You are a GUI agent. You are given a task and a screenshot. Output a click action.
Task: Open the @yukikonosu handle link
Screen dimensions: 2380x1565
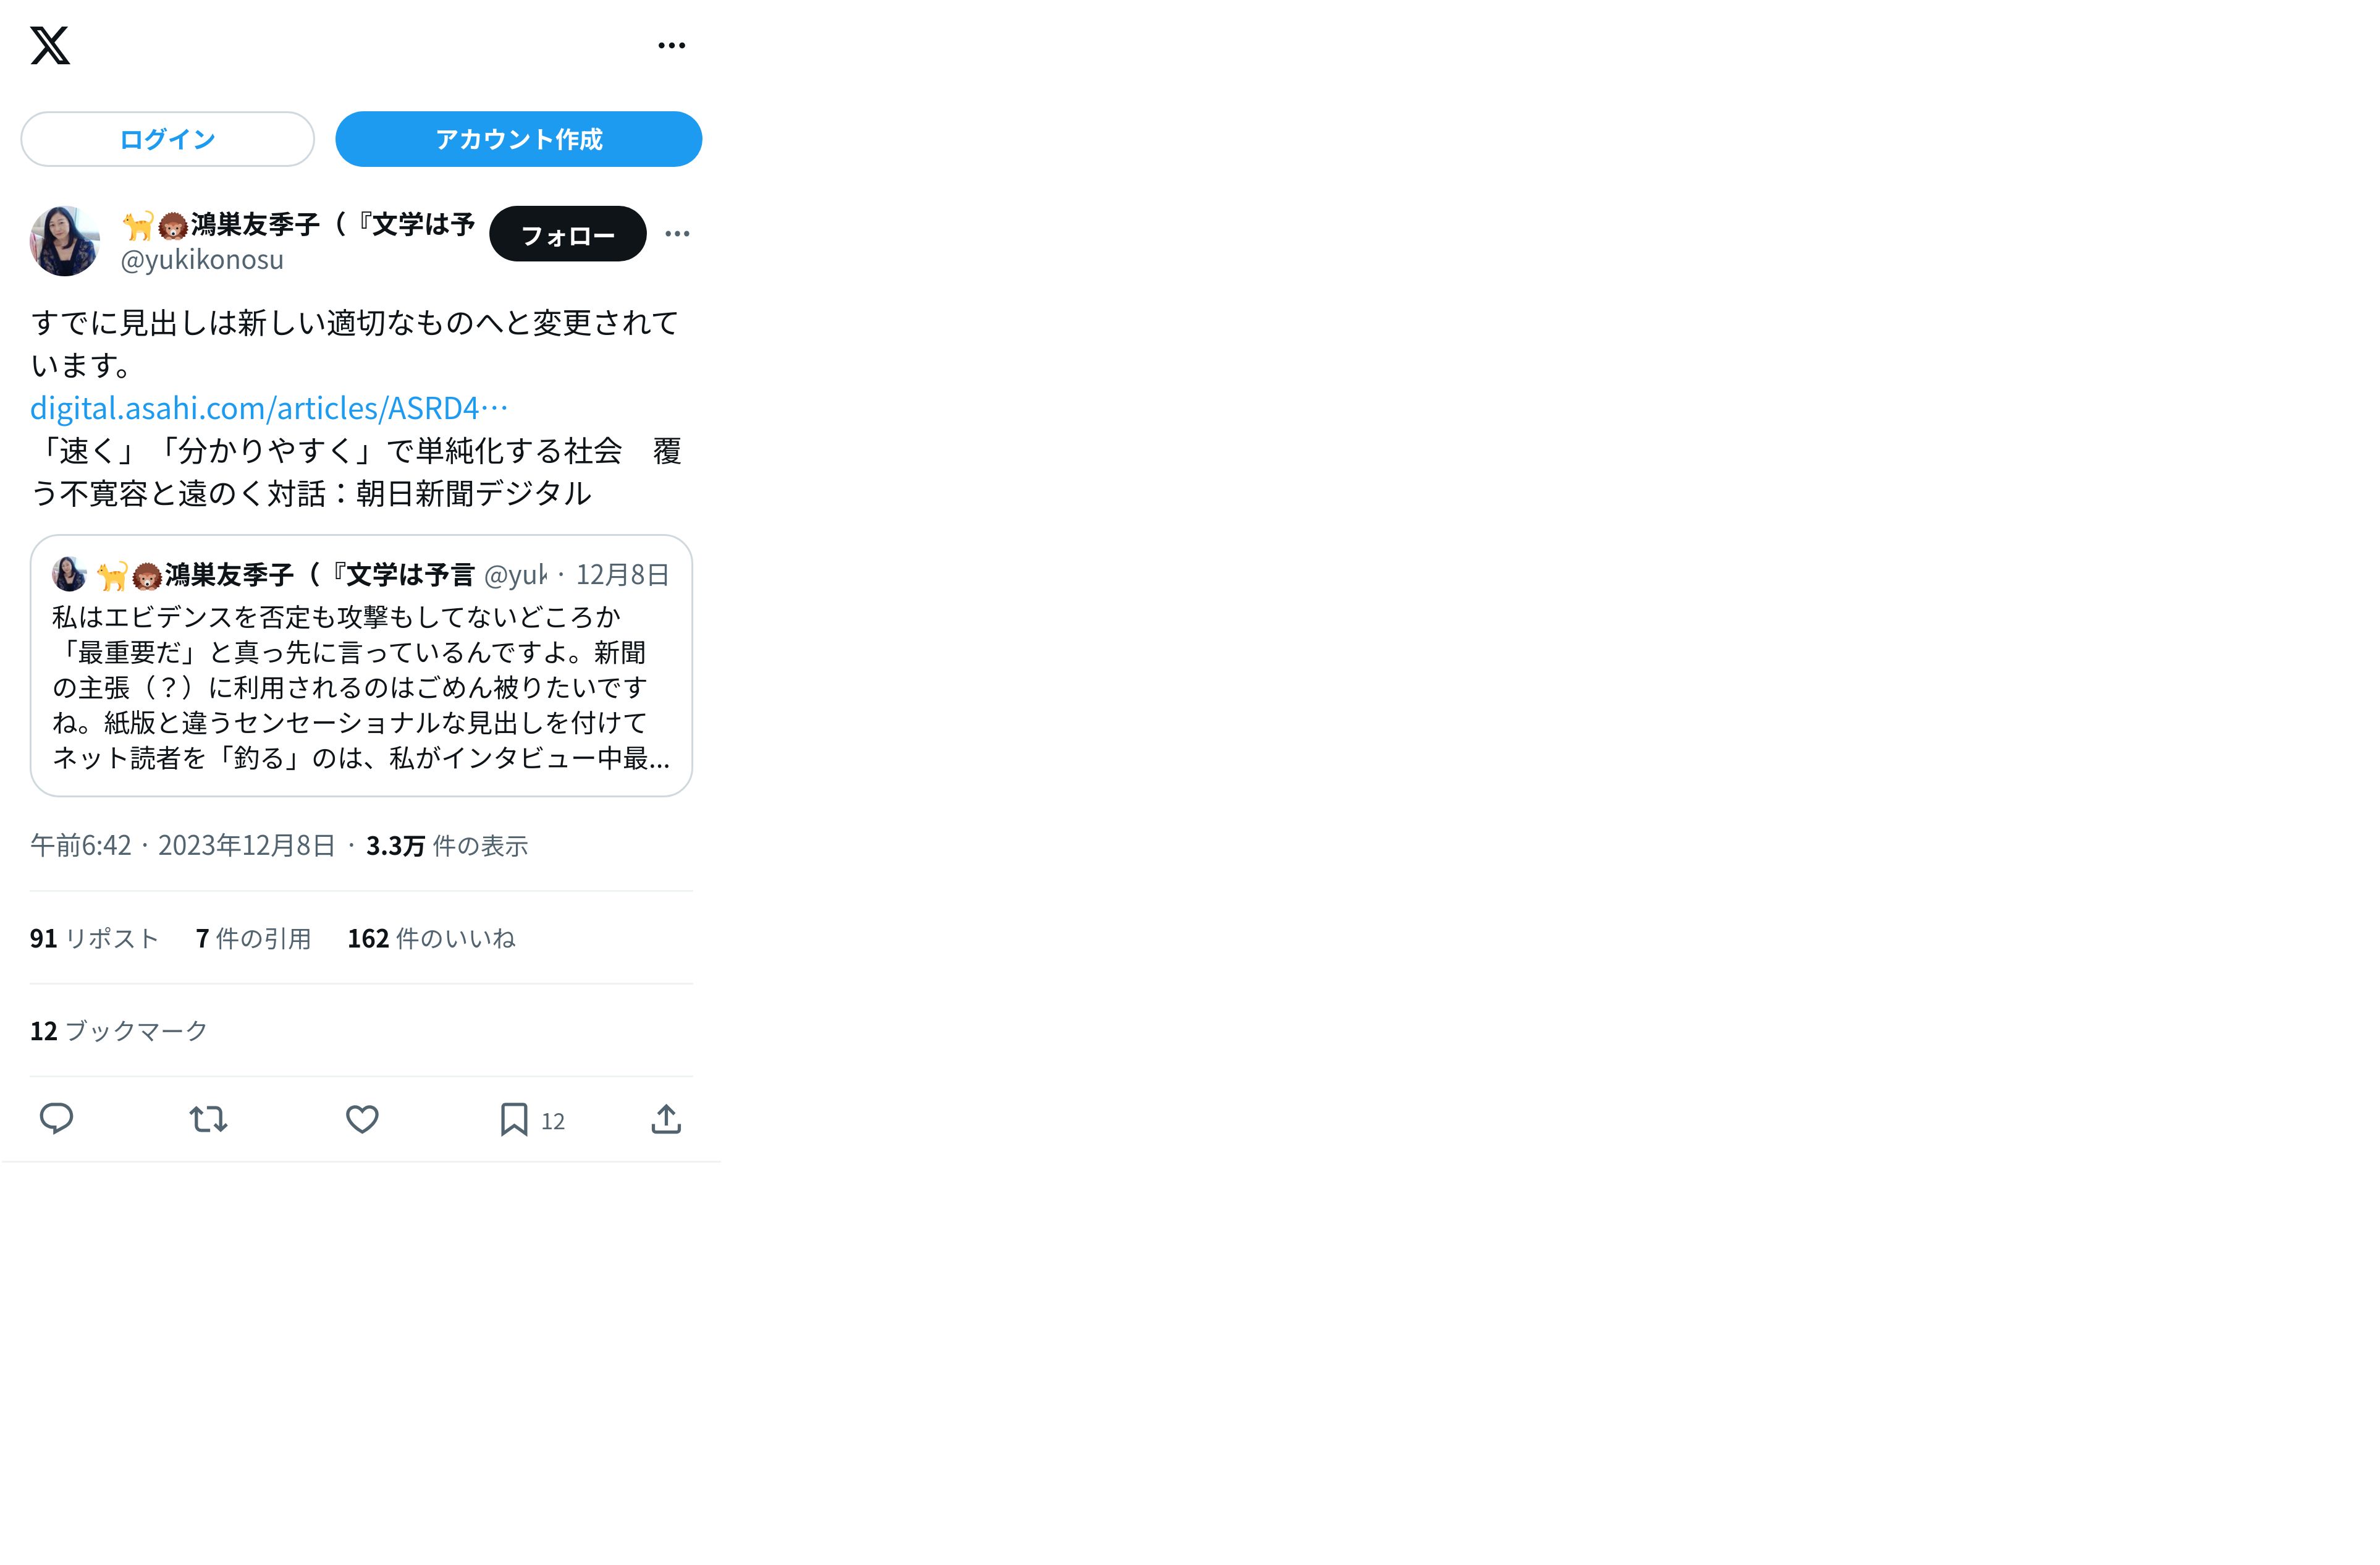point(202,260)
